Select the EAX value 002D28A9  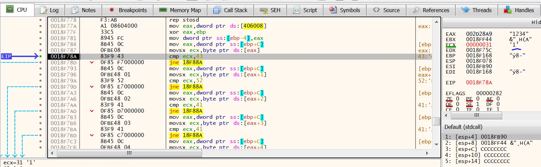479,34
